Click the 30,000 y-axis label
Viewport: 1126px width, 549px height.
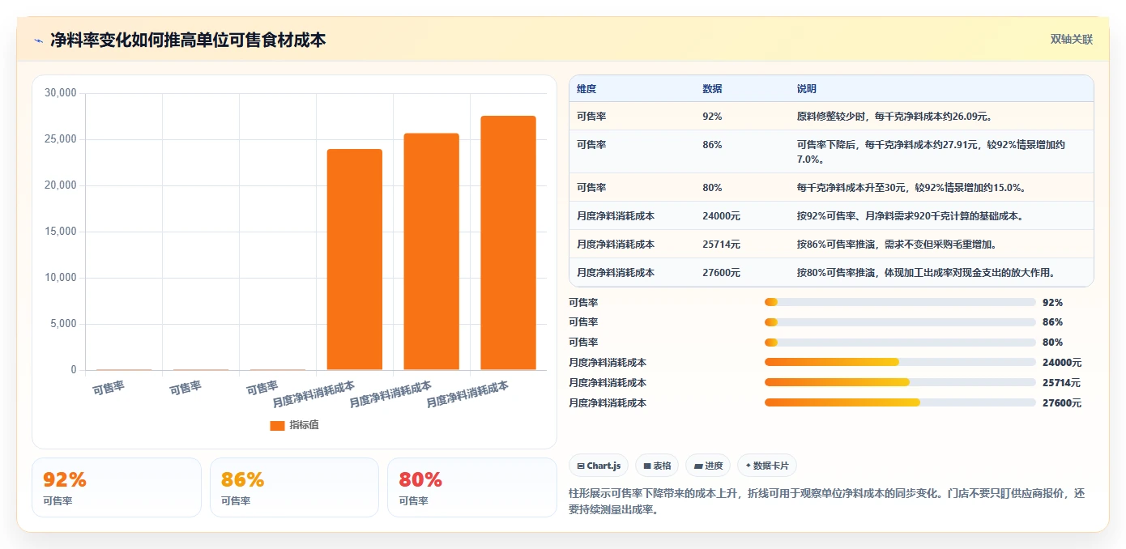pyautogui.click(x=61, y=93)
